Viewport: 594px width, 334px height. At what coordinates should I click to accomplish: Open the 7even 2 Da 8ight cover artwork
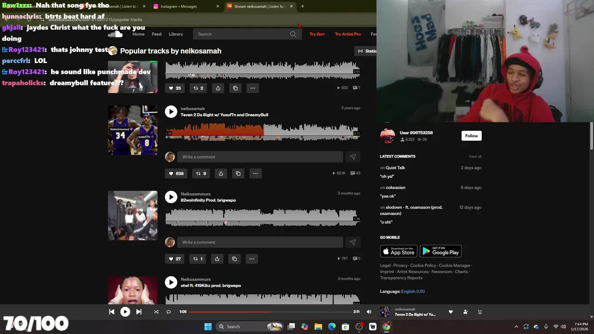[x=133, y=130]
